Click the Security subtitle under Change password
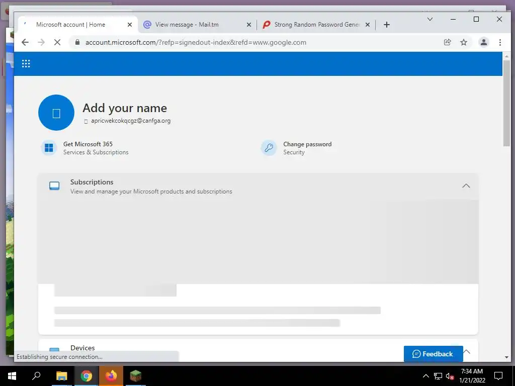Screen dimensions: 515x386 tap(294, 152)
